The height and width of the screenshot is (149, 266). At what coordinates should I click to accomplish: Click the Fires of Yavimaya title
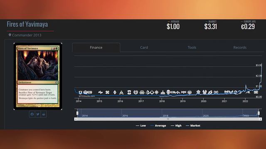[27, 24]
